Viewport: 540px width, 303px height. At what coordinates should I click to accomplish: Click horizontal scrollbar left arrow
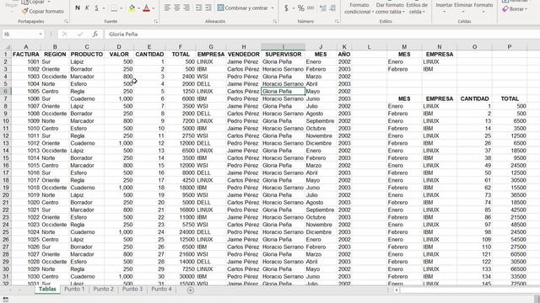(397, 290)
